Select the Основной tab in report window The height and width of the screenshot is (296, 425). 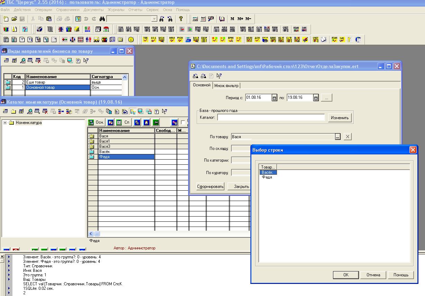pos(202,85)
